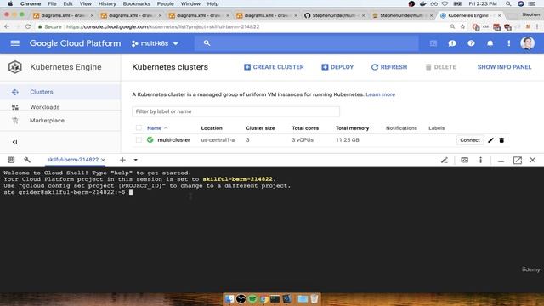Add a new Cloud Shell session
This screenshot has height=306, width=544.
[122, 160]
